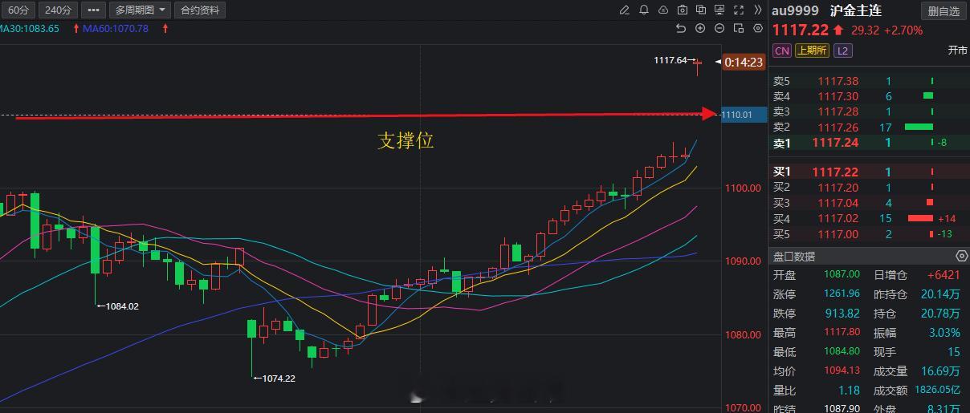
Task: Select the 买3 row at 1117.04
Action: [870, 203]
